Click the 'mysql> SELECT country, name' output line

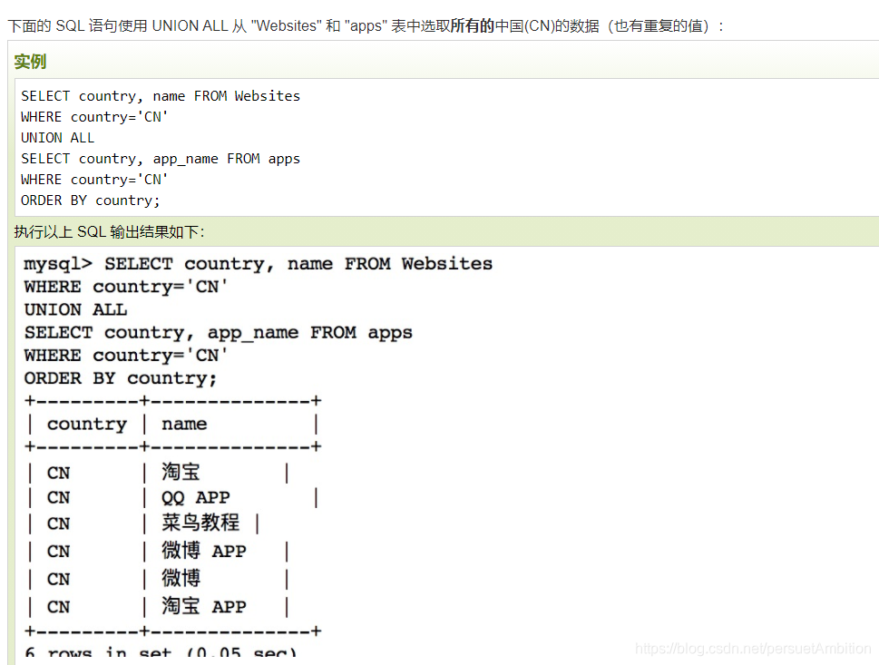coord(258,263)
